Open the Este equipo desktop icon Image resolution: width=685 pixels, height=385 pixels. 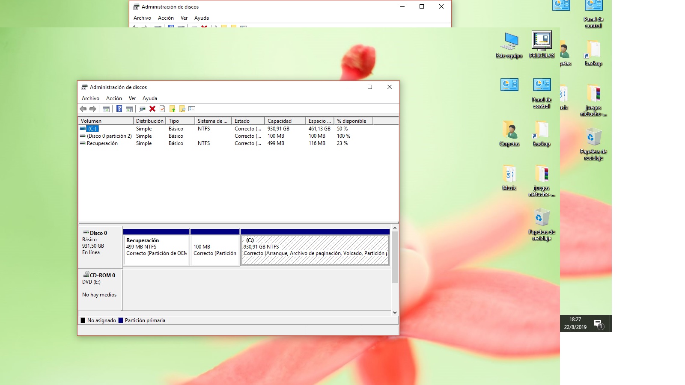tap(509, 45)
